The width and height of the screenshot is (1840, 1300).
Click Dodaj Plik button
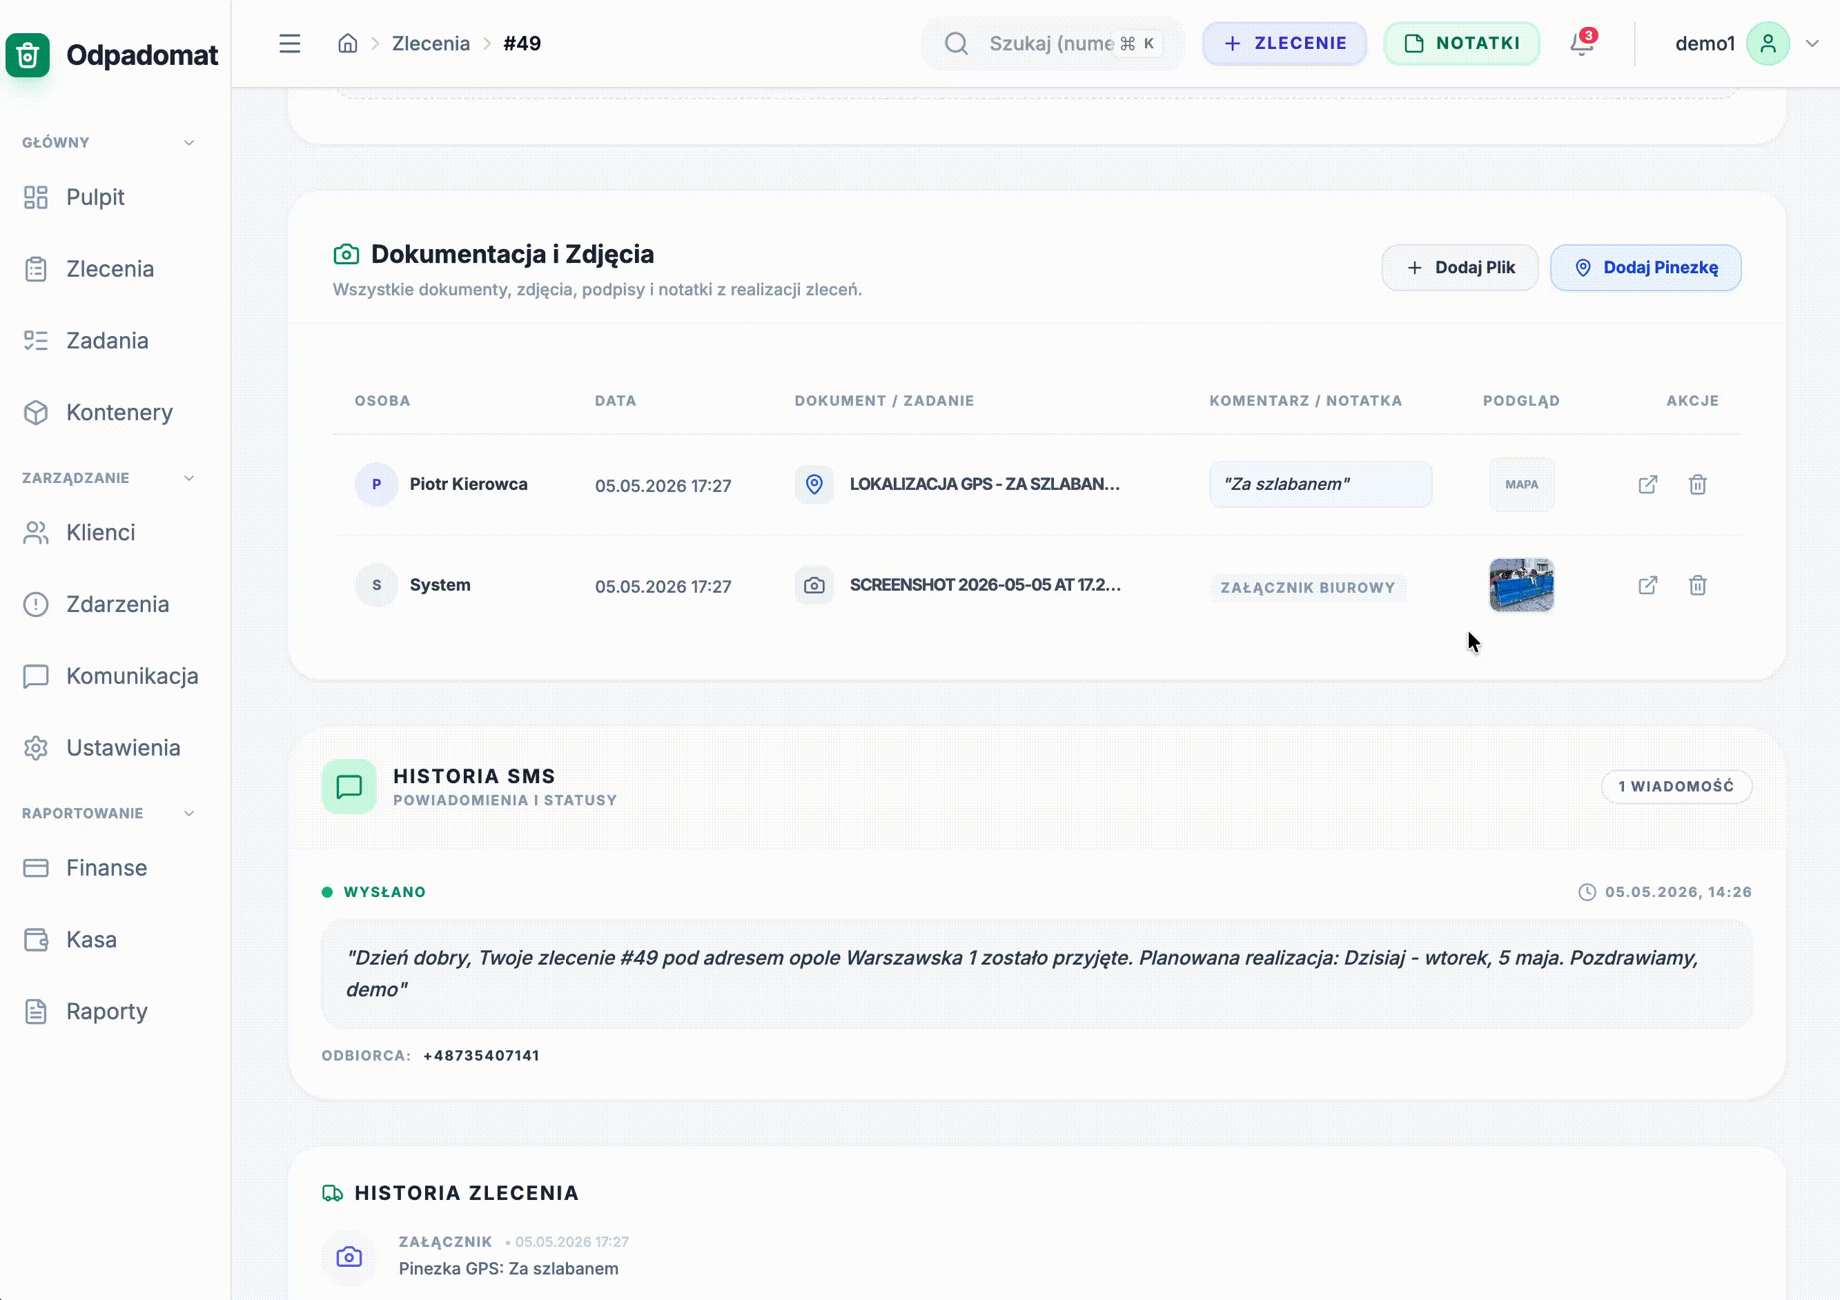tap(1459, 268)
